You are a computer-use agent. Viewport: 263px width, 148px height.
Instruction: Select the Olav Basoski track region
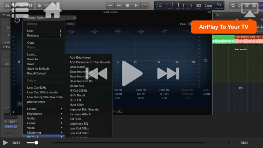(249, 39)
